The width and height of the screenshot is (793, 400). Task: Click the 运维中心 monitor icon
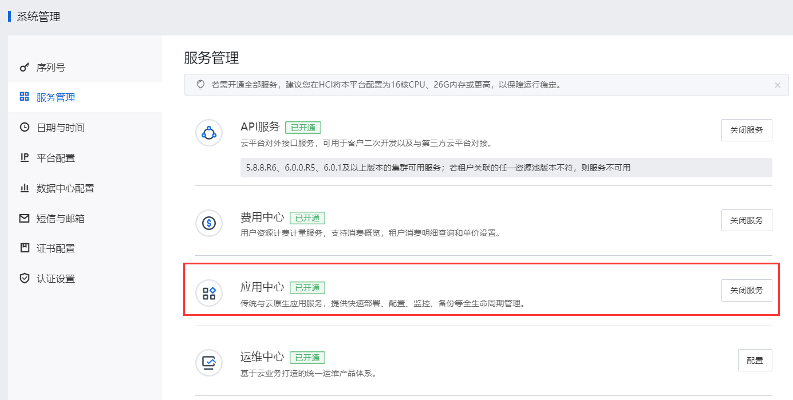209,363
